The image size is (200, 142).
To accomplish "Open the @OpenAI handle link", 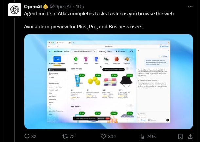I will coord(61,6).
